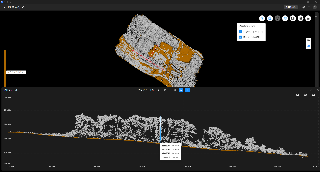
Task: Click the point cloud filter funnel icon
Action: pyautogui.click(x=262, y=18)
